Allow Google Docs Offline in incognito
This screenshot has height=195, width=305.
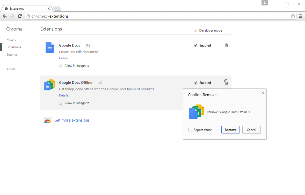click(61, 103)
